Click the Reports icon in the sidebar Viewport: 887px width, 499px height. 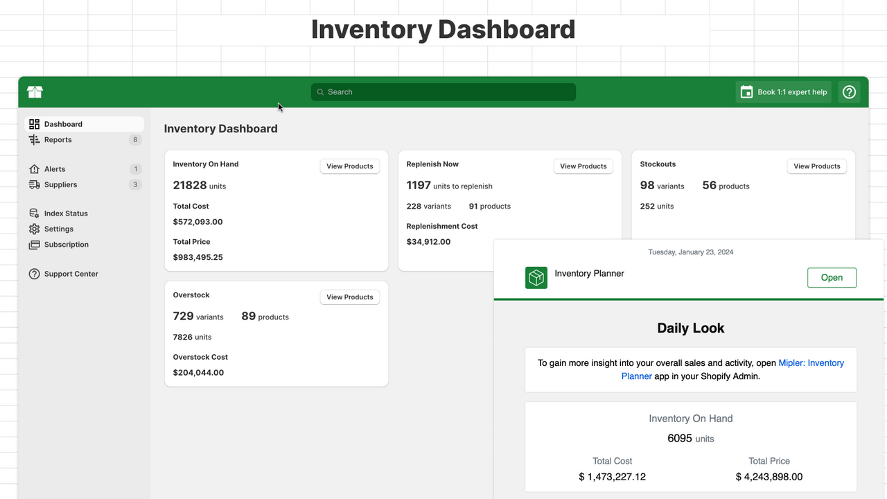(34, 140)
